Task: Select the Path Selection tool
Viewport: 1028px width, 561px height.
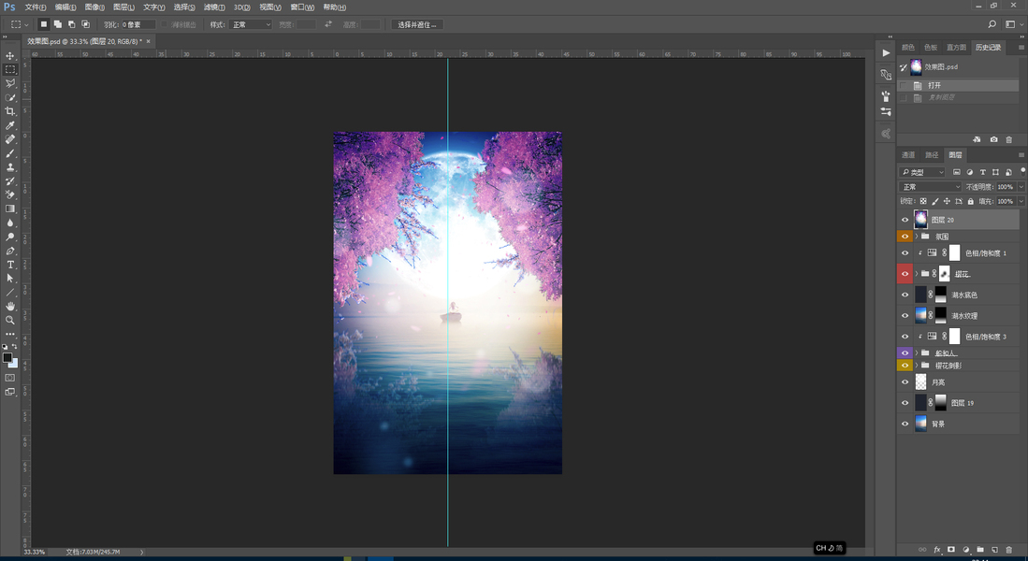Action: (x=10, y=279)
